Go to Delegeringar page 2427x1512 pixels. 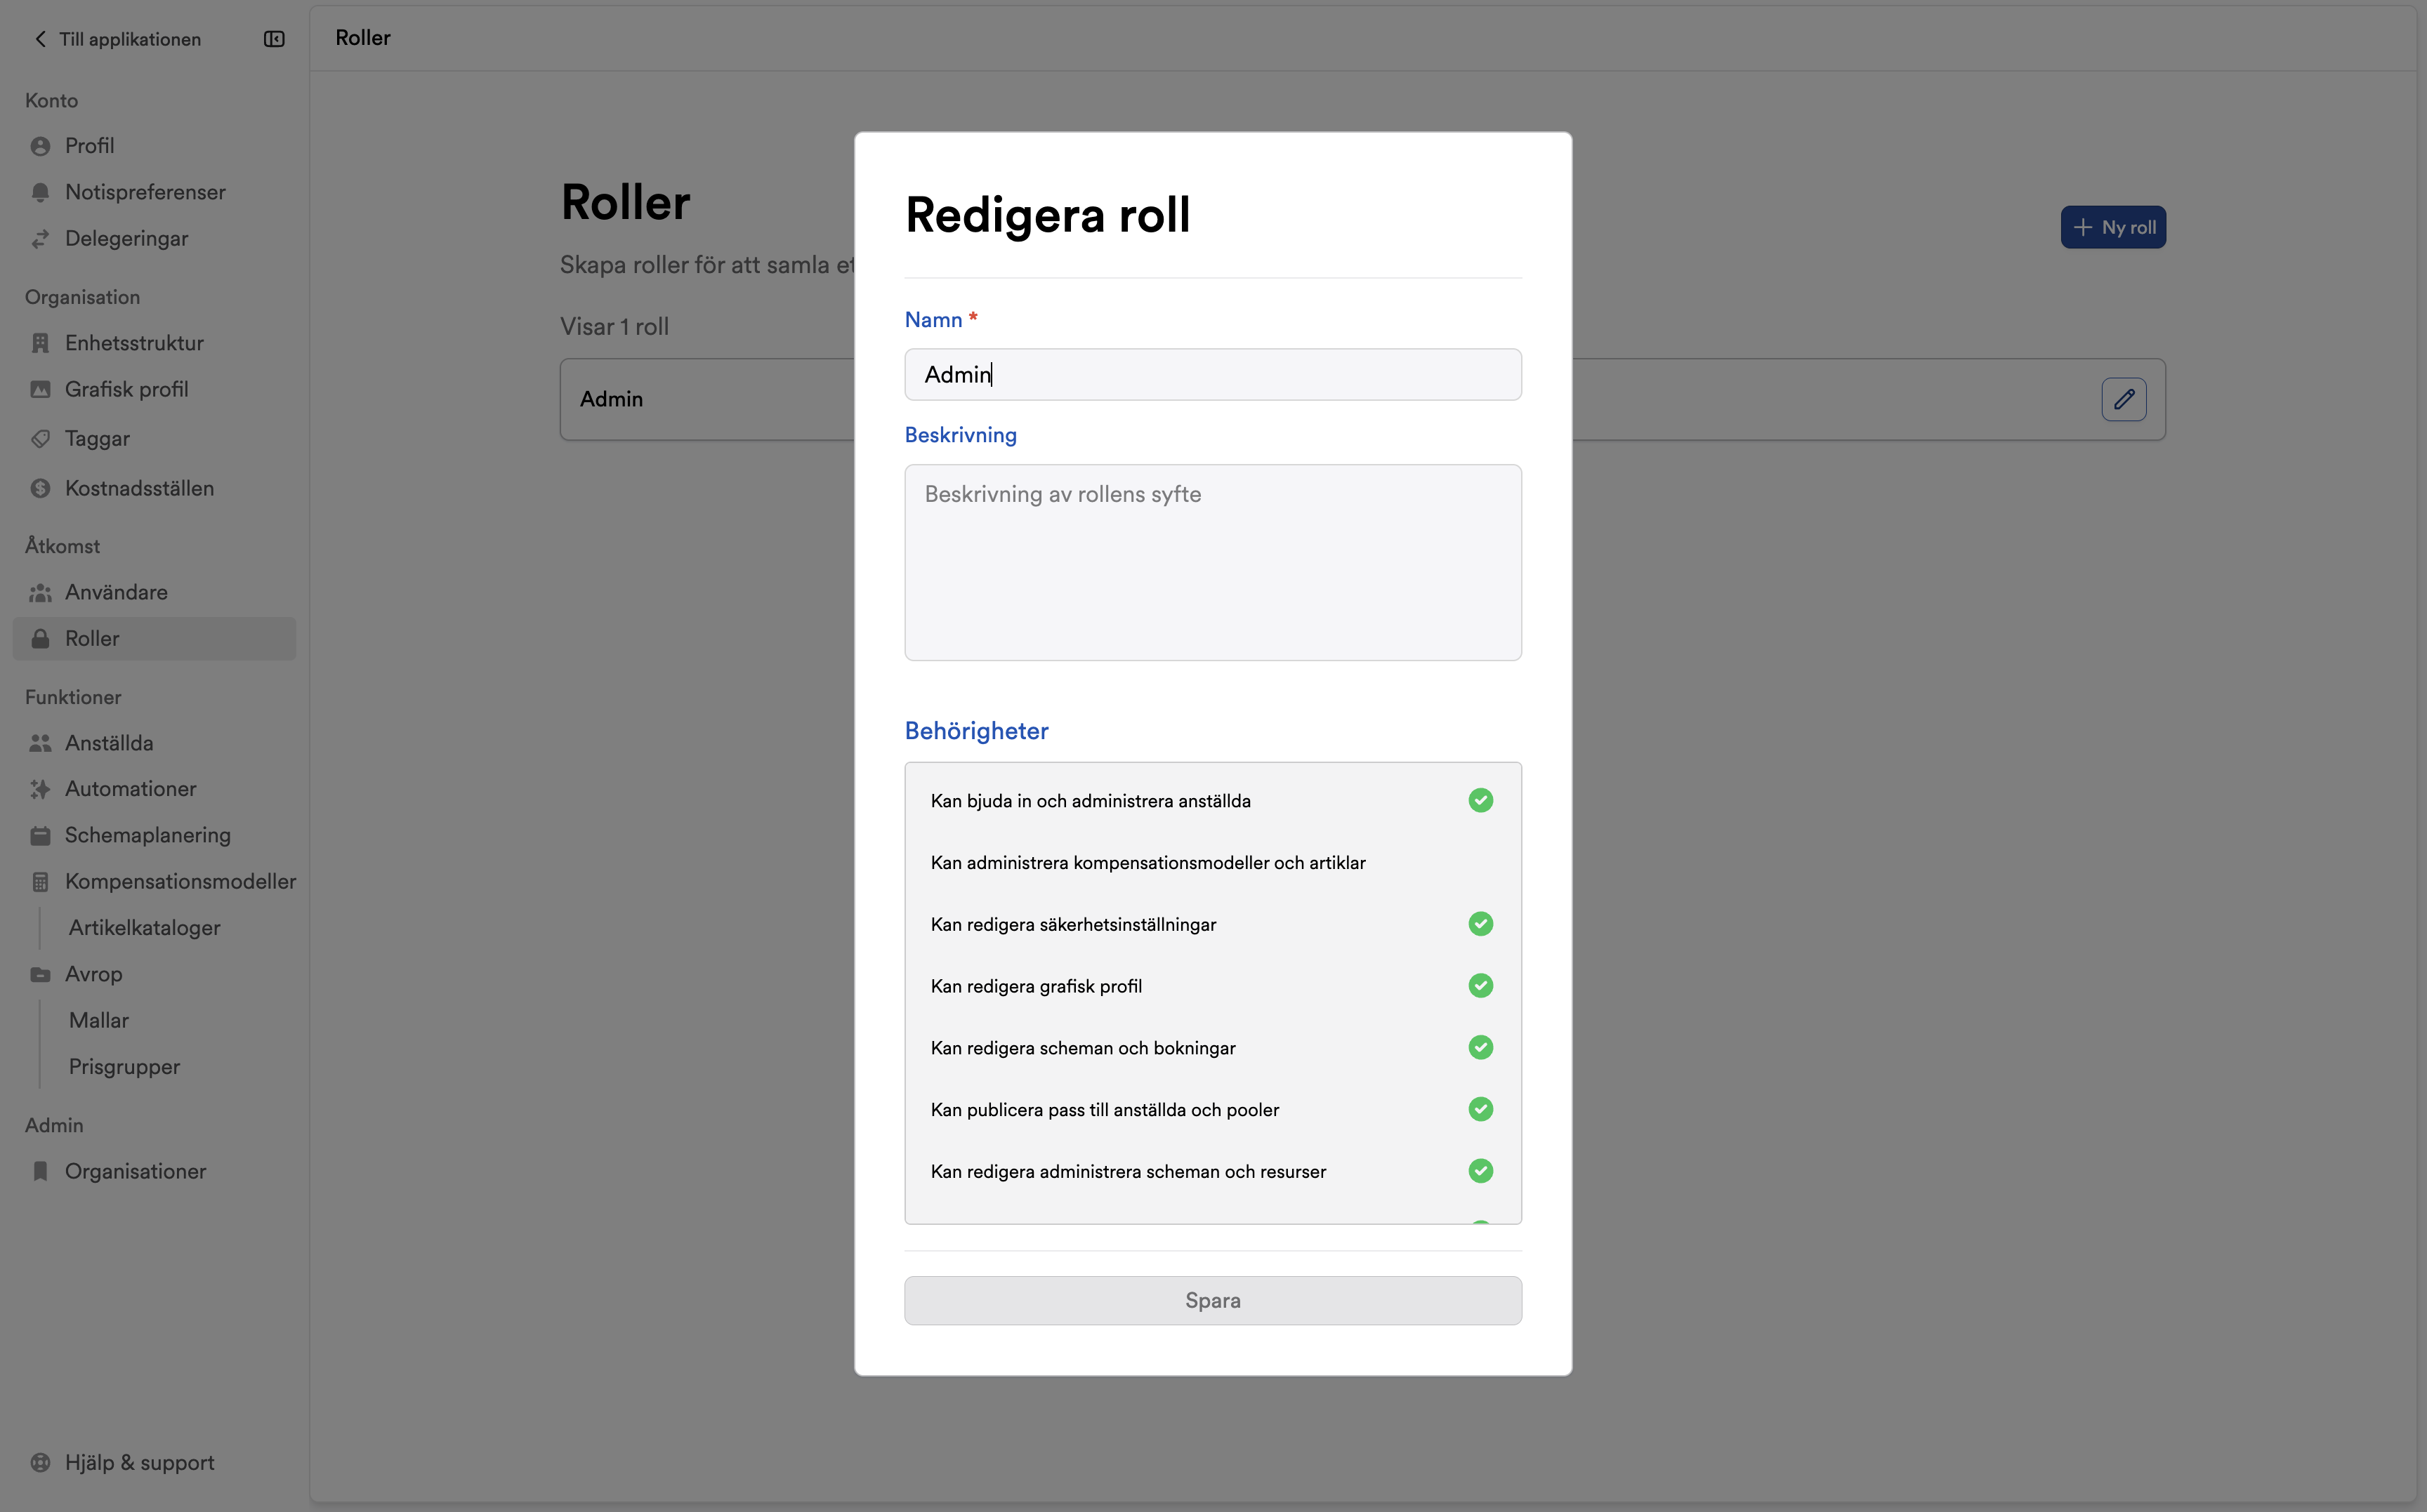click(154, 239)
